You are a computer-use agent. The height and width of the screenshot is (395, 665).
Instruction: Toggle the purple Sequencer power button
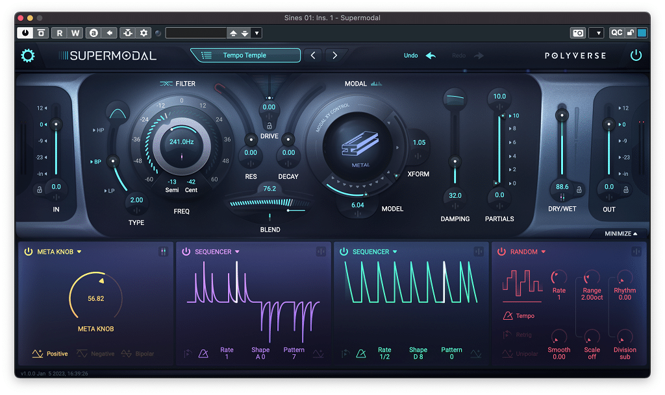[x=186, y=252]
